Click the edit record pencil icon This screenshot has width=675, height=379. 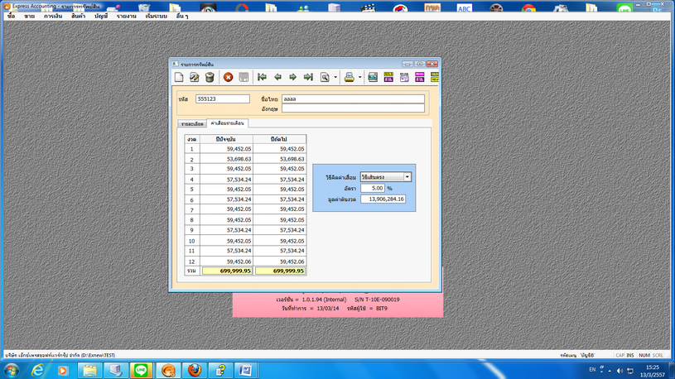pos(195,77)
